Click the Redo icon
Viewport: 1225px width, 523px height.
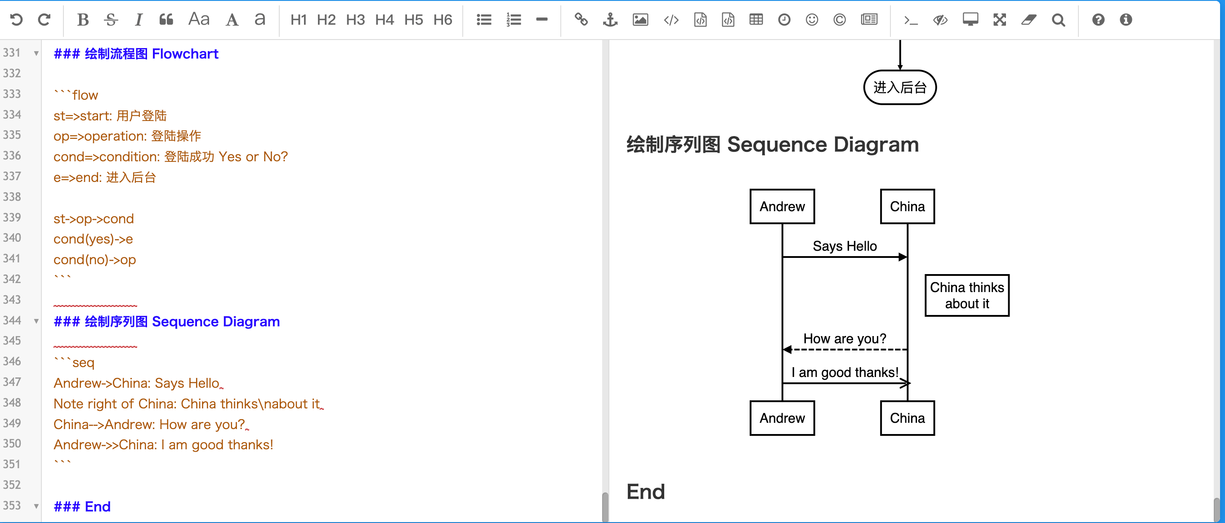(x=44, y=19)
